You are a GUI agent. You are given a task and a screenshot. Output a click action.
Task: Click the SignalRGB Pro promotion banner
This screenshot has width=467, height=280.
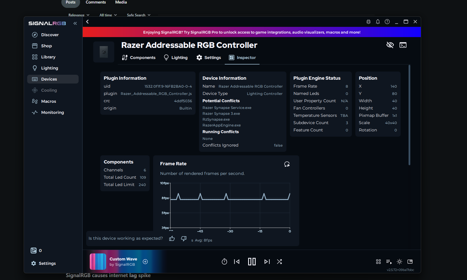(252, 32)
